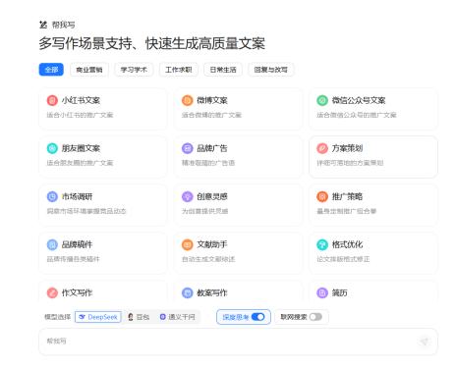This screenshot has width=455, height=369.
Task: Click the 创意灵感 lightbulb icon
Action: [x=187, y=196]
